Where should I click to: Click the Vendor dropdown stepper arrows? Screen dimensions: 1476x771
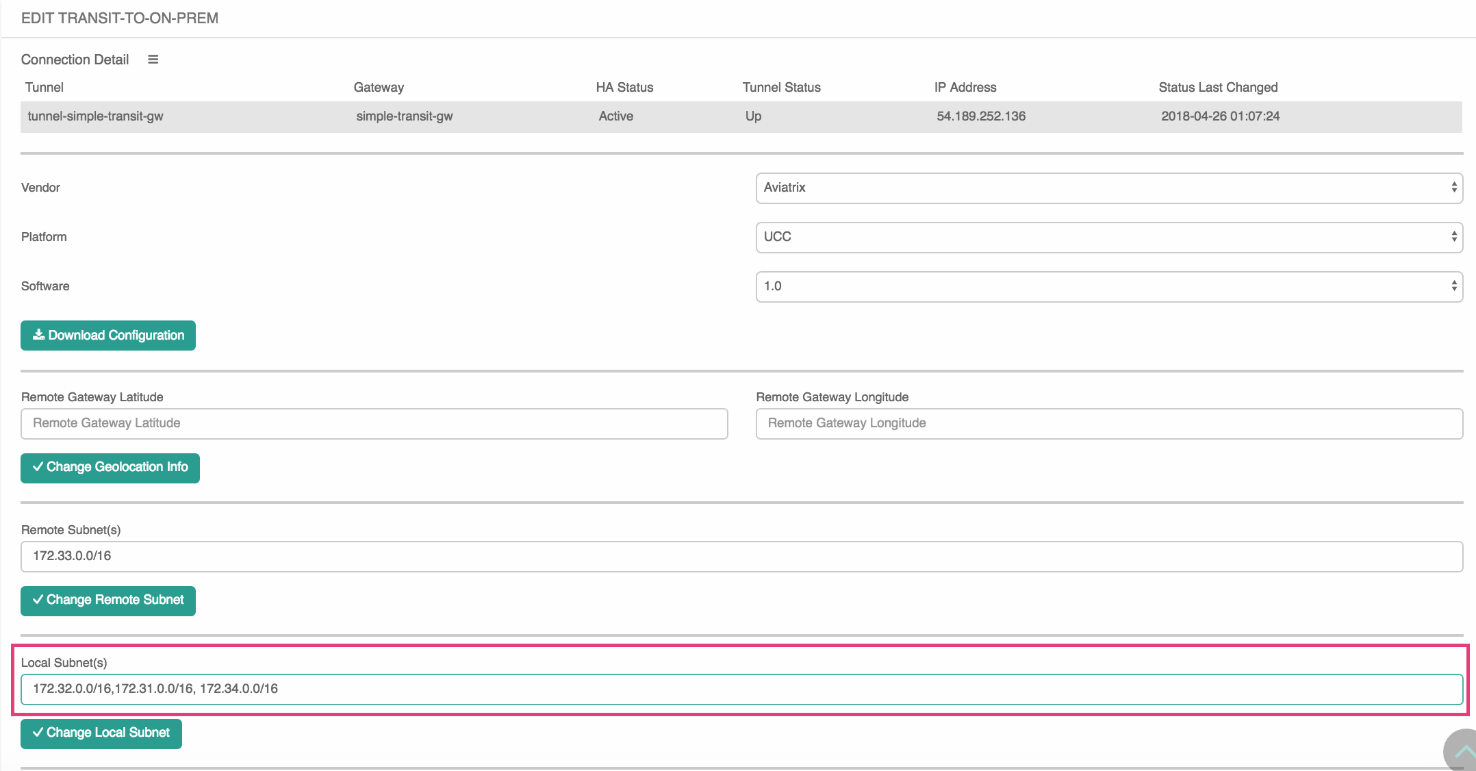click(x=1455, y=187)
